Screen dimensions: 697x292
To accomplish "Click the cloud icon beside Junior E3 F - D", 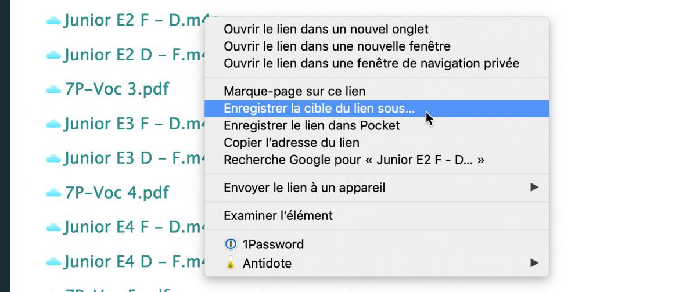I will click(54, 124).
